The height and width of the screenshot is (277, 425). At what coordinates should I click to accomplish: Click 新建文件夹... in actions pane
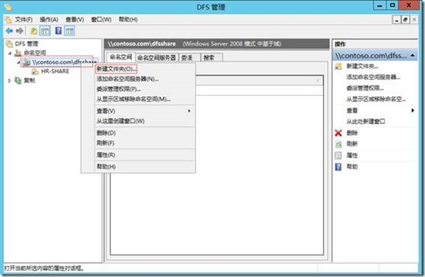click(x=362, y=66)
